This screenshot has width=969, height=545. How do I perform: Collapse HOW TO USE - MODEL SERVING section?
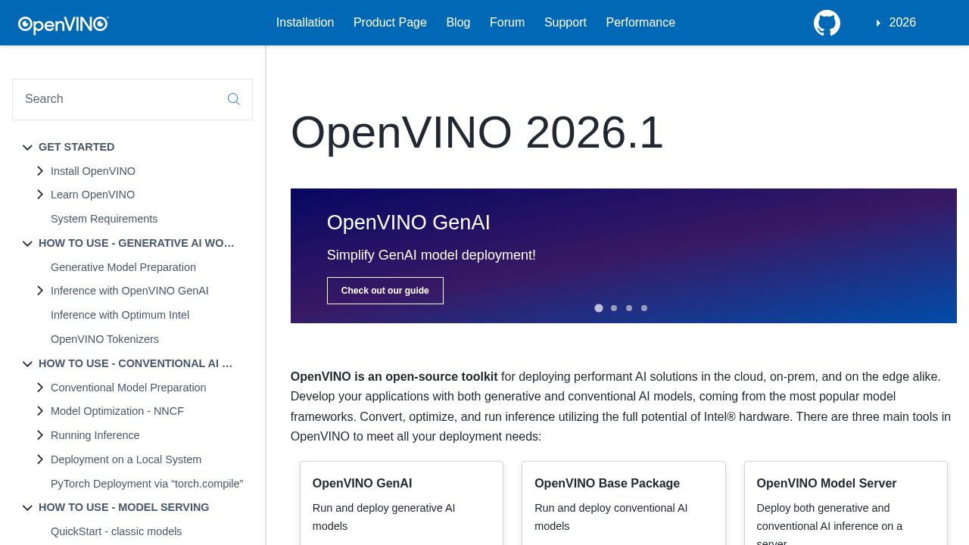click(x=27, y=508)
